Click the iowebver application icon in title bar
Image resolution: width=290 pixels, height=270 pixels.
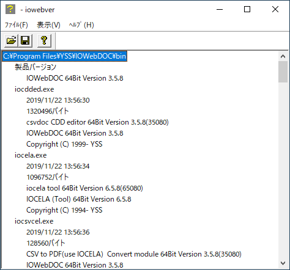[10, 9]
